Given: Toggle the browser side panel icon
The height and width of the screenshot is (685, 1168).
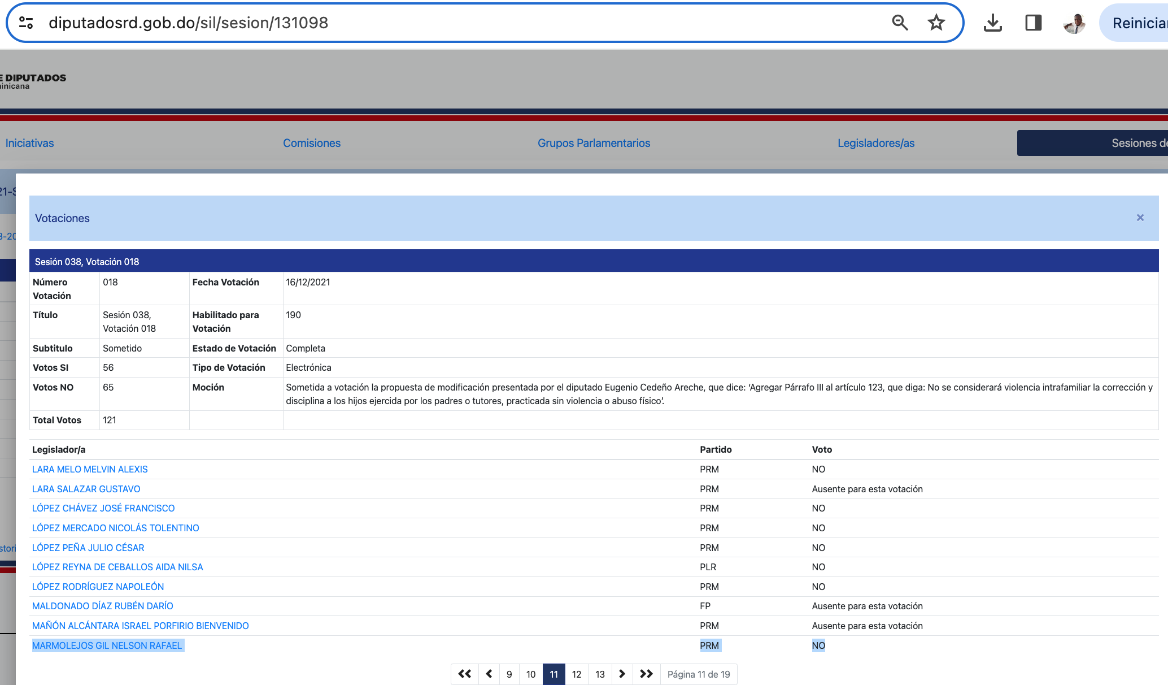Looking at the screenshot, I should click(1033, 23).
